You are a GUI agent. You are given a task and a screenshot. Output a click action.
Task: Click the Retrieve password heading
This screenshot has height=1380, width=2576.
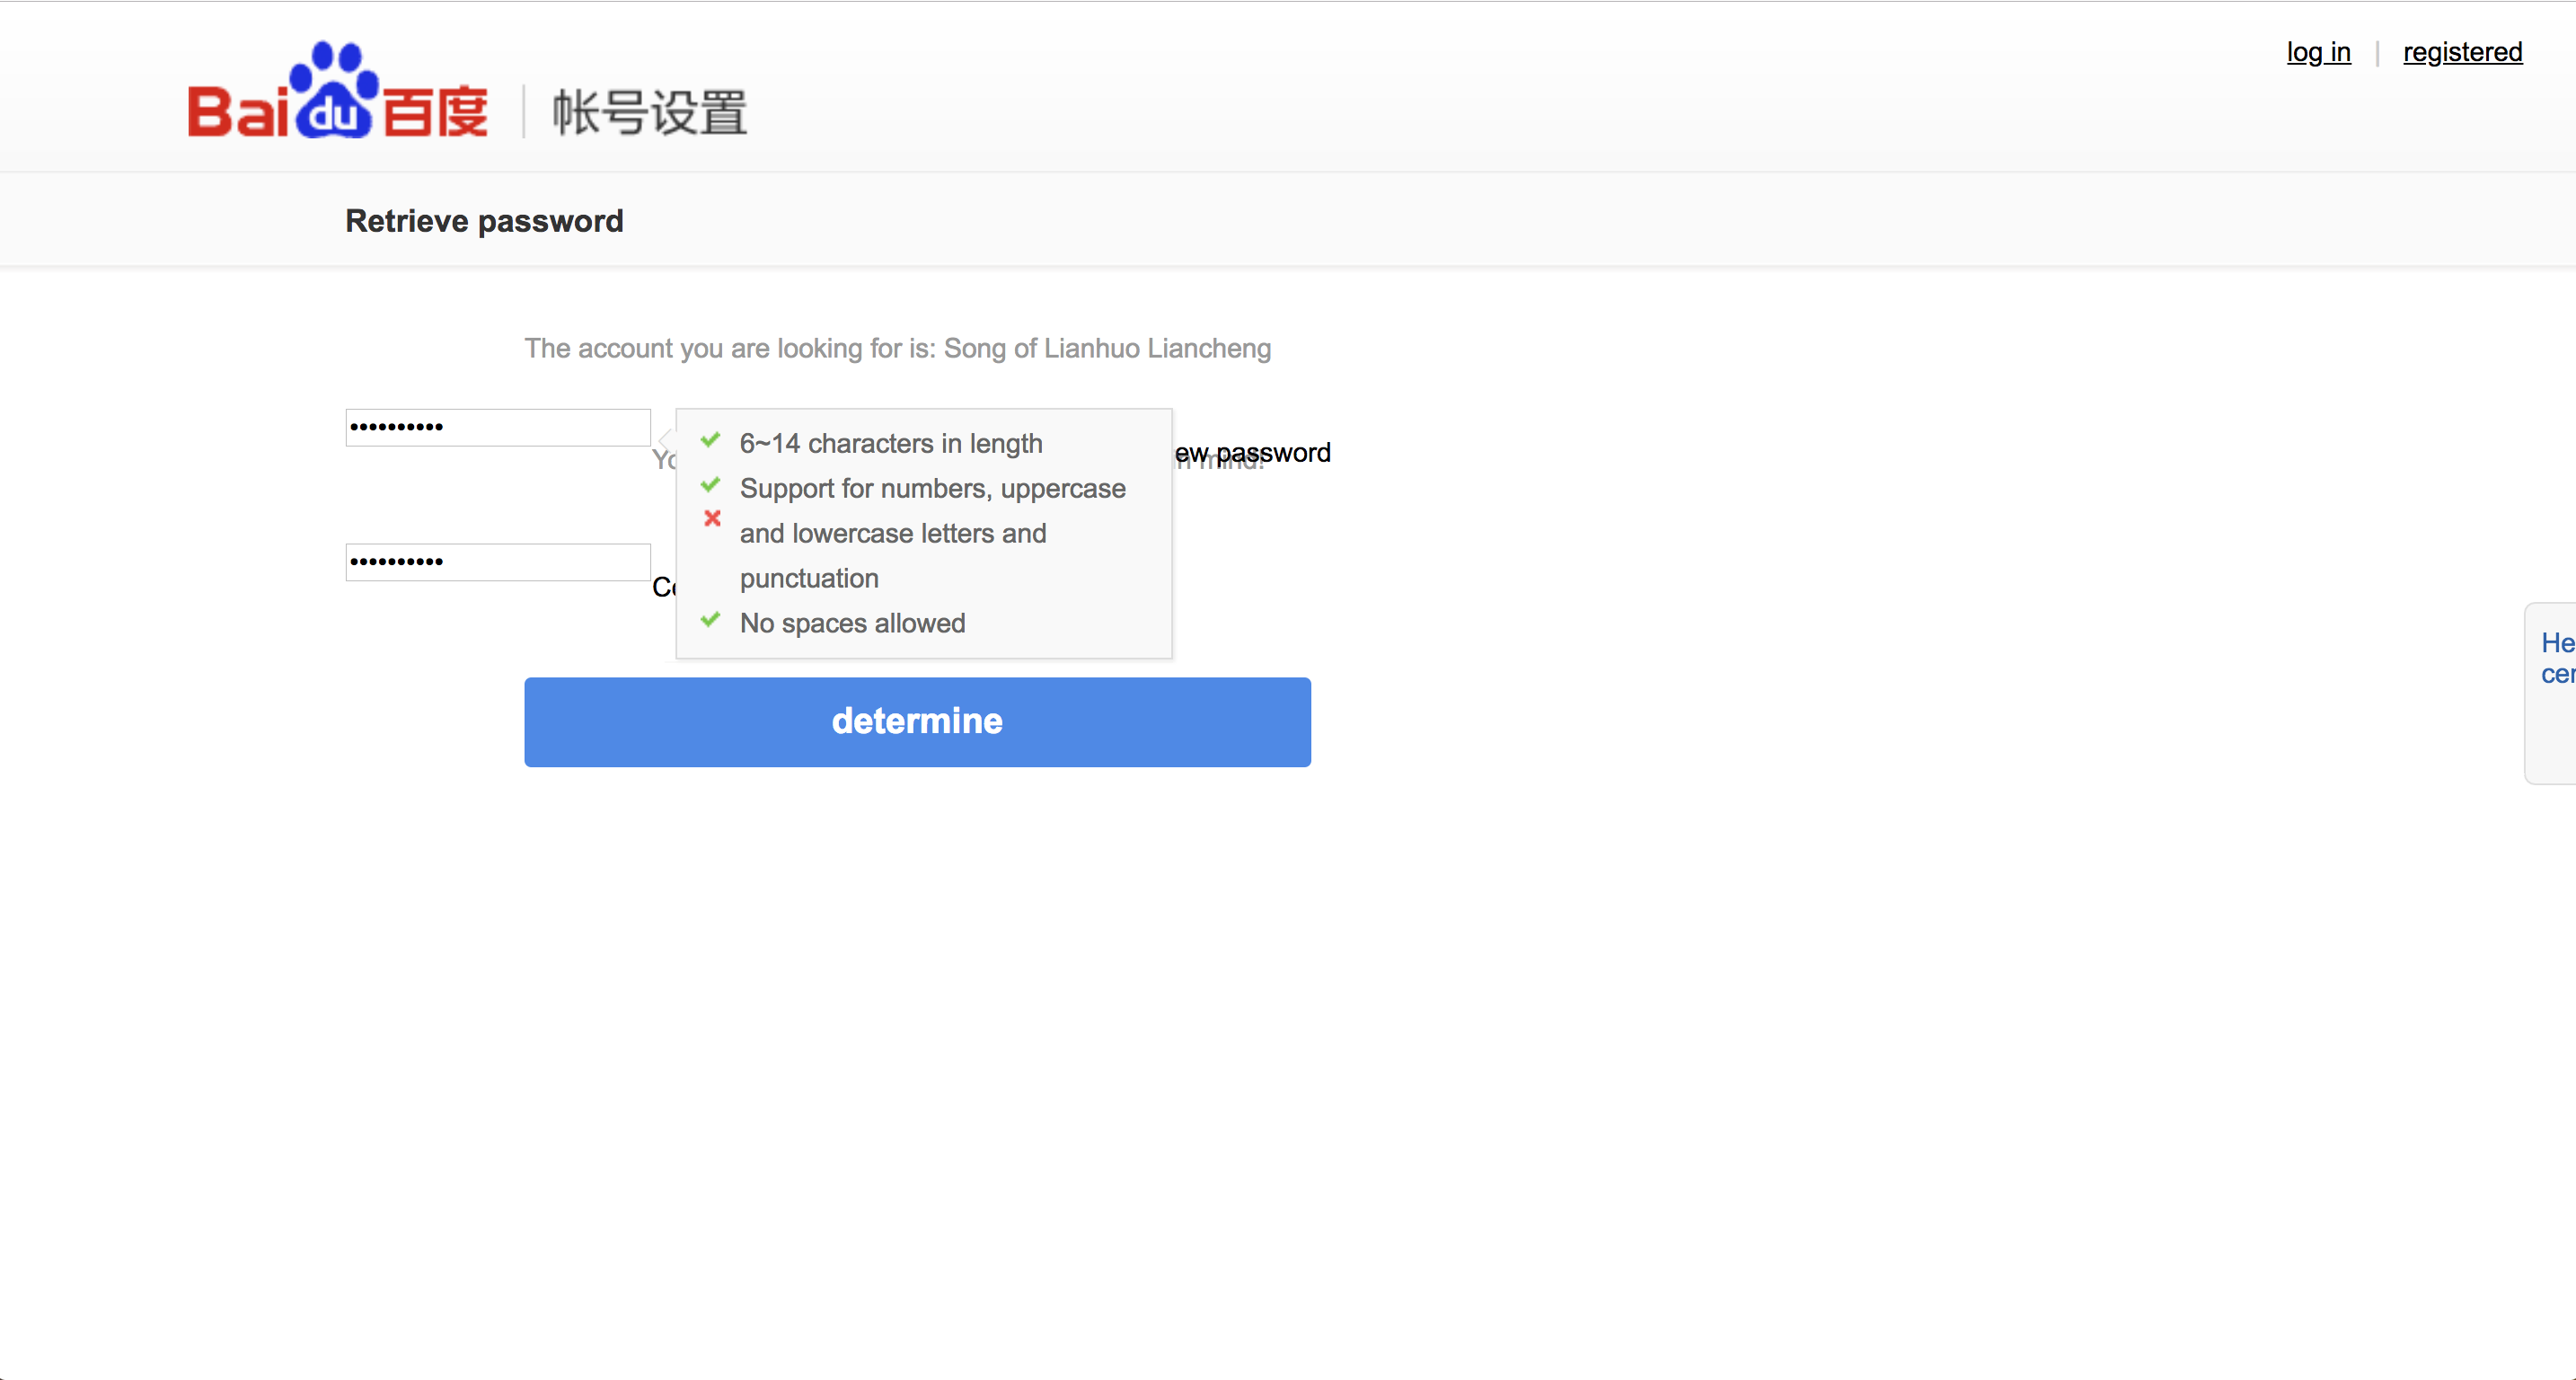coord(484,221)
